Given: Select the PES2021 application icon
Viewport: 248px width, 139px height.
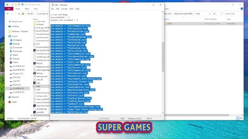Looking at the screenshot, I should pos(34,63).
